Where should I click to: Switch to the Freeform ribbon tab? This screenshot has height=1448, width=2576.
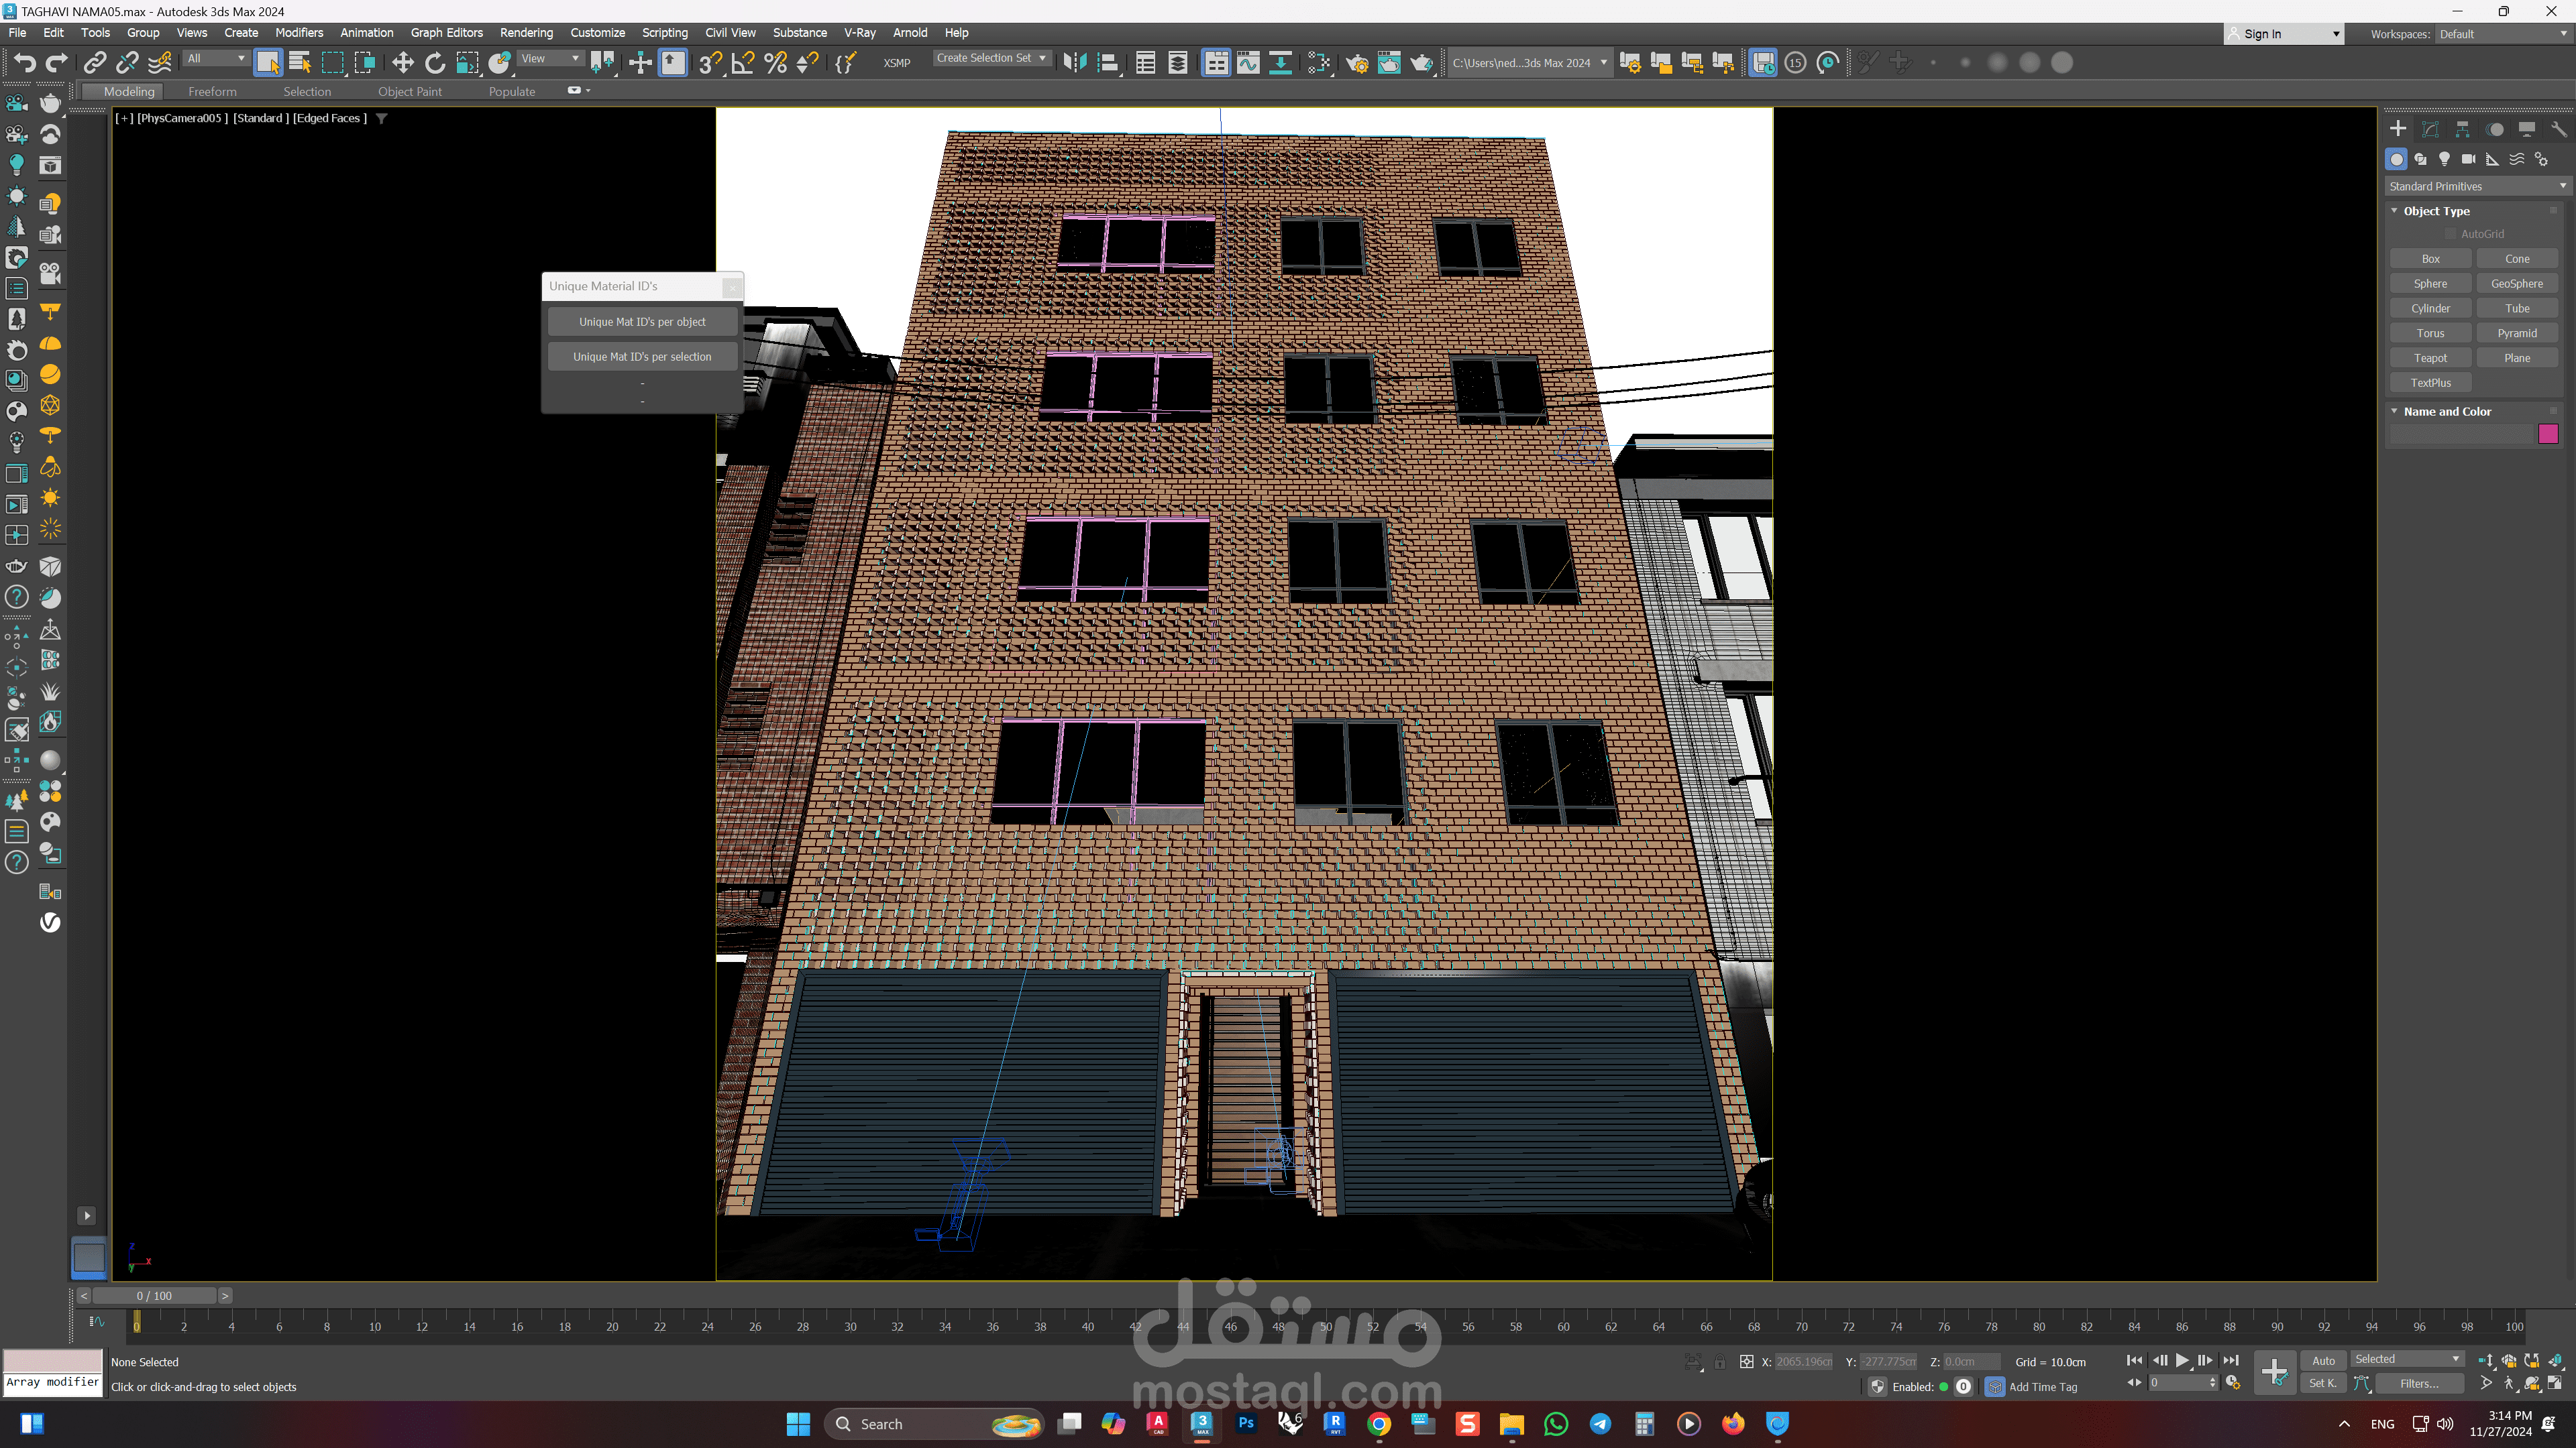[x=212, y=91]
